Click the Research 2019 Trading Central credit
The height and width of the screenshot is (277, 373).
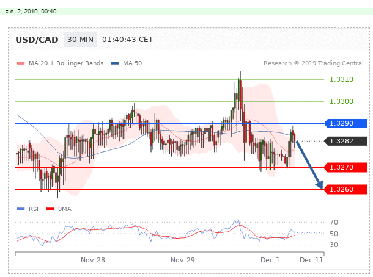314,63
